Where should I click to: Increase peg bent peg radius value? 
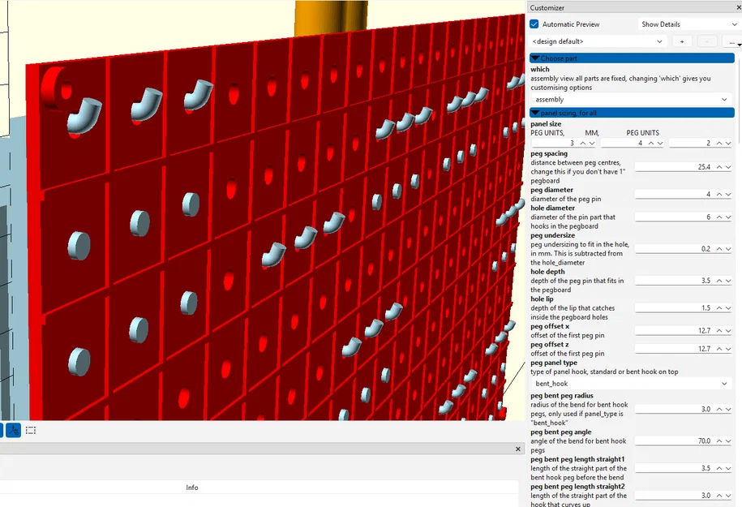[x=719, y=409]
